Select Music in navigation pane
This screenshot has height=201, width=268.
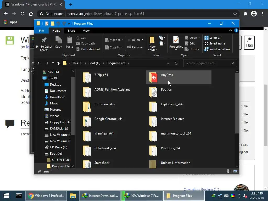tap(54, 103)
